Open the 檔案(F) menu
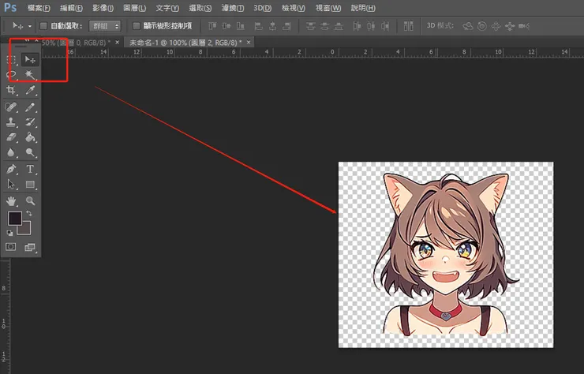This screenshot has width=584, height=374. (39, 8)
